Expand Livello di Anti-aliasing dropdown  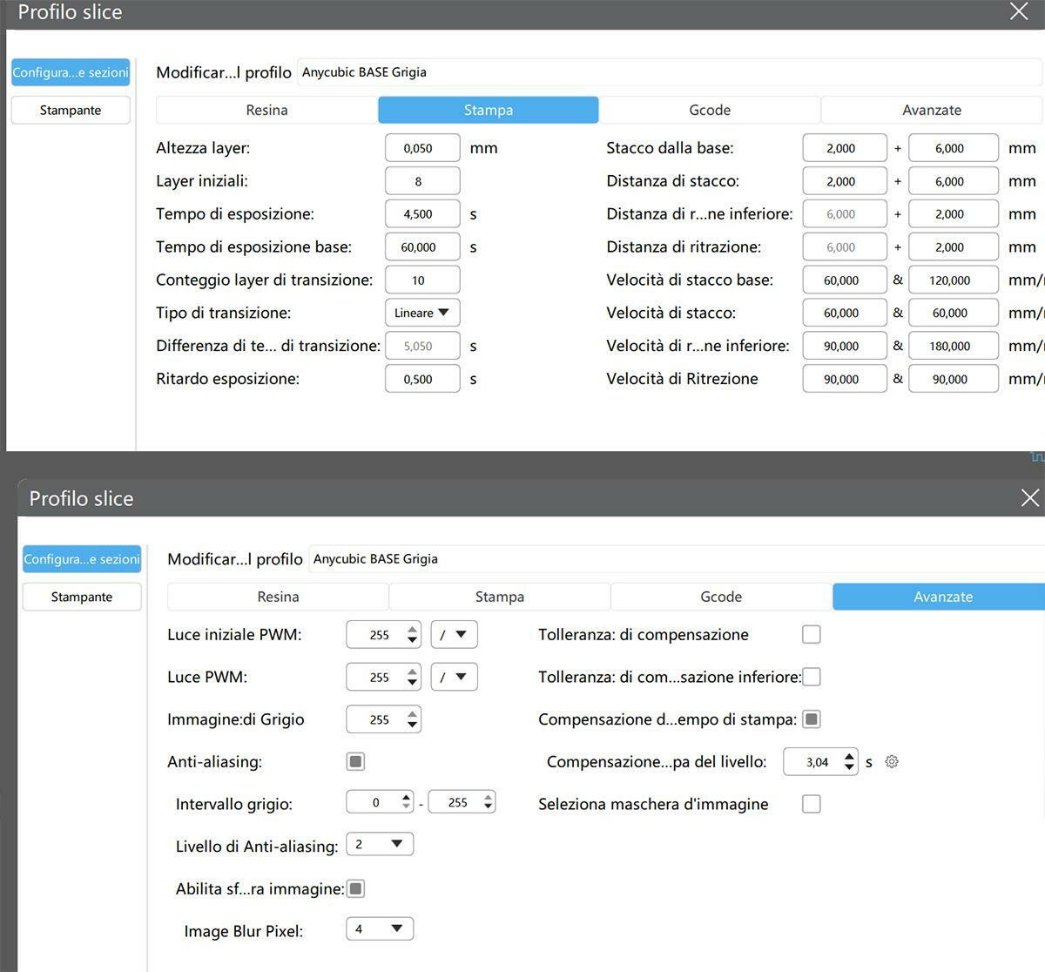click(x=380, y=845)
